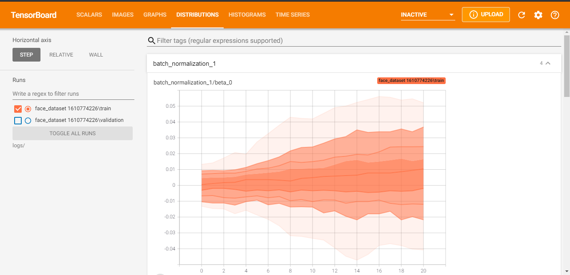The height and width of the screenshot is (275, 570).
Task: Open the help question mark icon
Action: click(x=555, y=15)
